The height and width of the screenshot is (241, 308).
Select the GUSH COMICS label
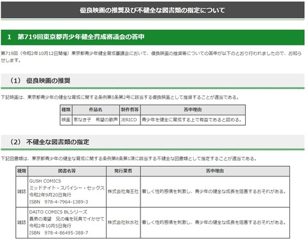coord(45,181)
